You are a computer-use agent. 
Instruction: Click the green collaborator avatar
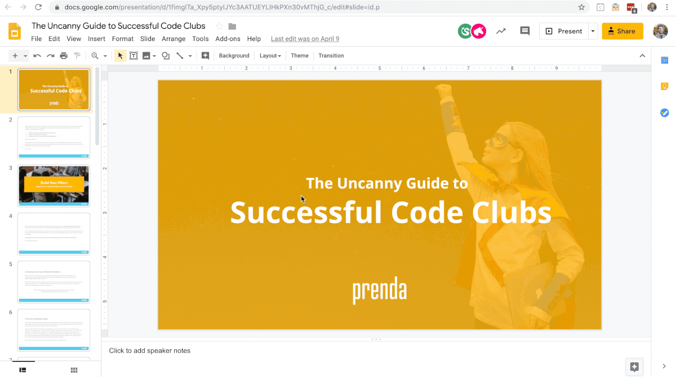click(x=465, y=32)
